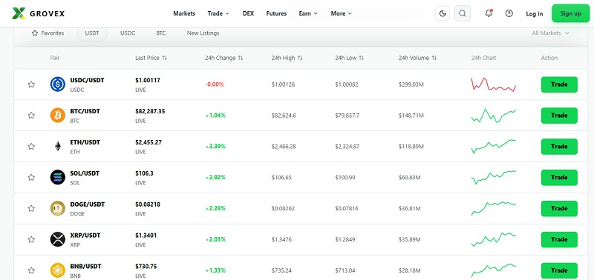View the DOGE/USDT 24h sparkline chart

tap(494, 208)
